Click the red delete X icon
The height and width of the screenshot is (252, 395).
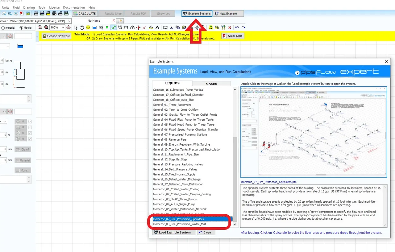tap(230, 27)
